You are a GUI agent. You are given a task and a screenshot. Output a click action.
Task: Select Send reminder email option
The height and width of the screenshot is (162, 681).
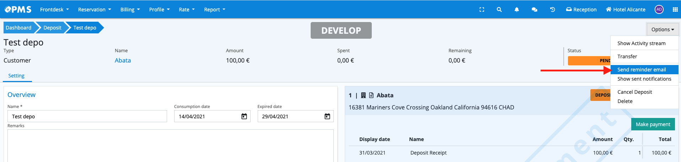(642, 70)
